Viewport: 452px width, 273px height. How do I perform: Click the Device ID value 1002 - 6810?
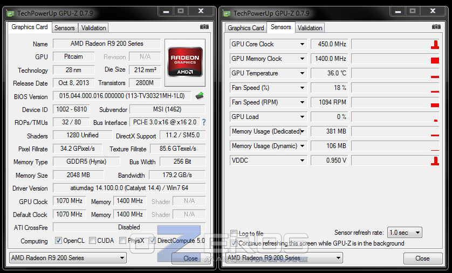pyautogui.click(x=71, y=109)
